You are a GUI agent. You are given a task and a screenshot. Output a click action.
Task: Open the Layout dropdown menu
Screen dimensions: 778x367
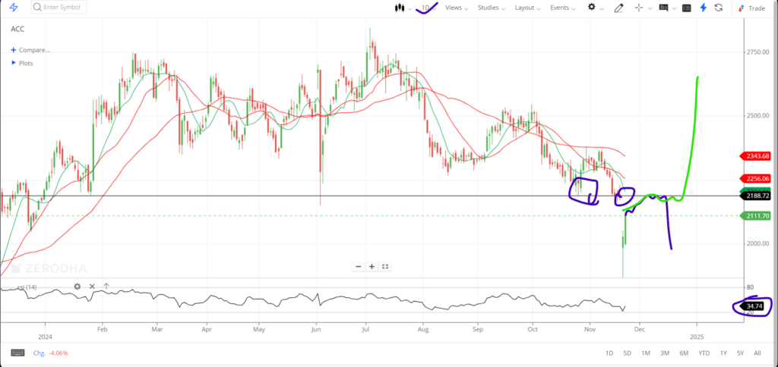pyautogui.click(x=528, y=8)
